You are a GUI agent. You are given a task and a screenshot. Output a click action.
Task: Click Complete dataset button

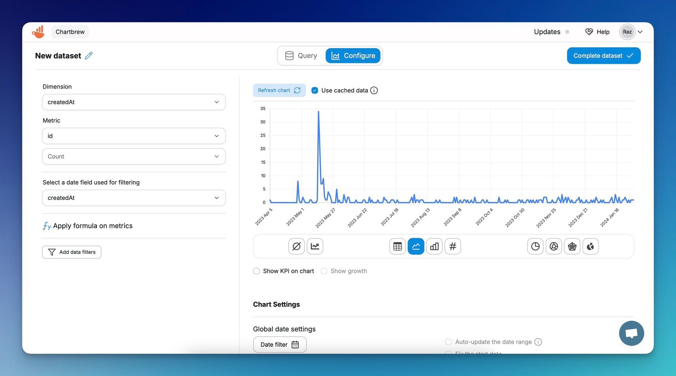pos(603,55)
